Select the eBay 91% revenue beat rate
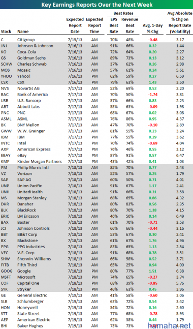Viewport: 193px width, 329px height. tap(130, 156)
